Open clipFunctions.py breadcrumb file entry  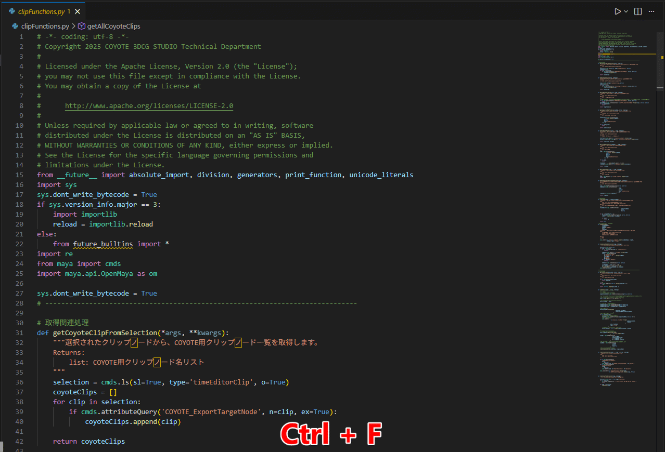[45, 26]
